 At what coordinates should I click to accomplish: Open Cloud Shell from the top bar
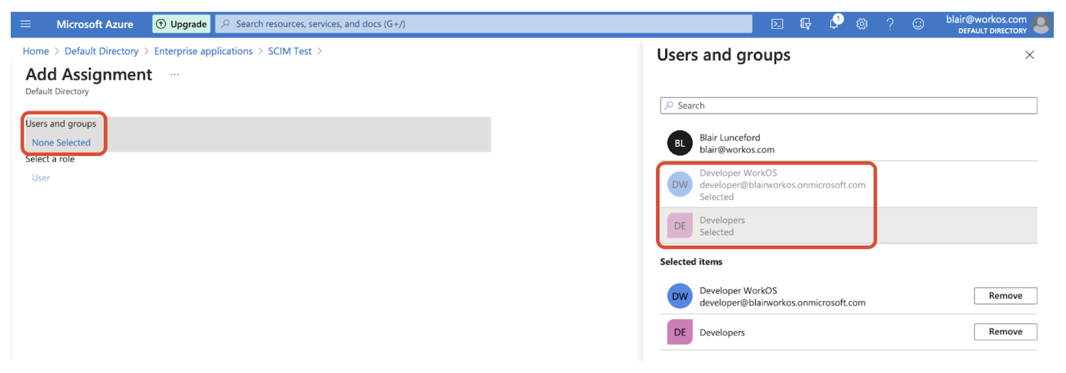click(x=777, y=24)
